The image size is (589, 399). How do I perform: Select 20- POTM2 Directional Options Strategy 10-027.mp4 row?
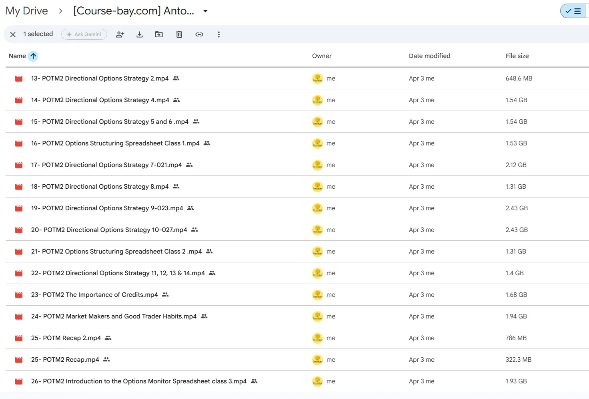coord(297,230)
